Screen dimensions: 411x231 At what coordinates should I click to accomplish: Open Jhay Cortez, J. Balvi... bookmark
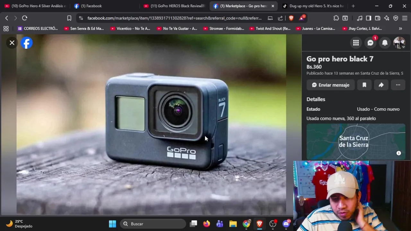362,29
